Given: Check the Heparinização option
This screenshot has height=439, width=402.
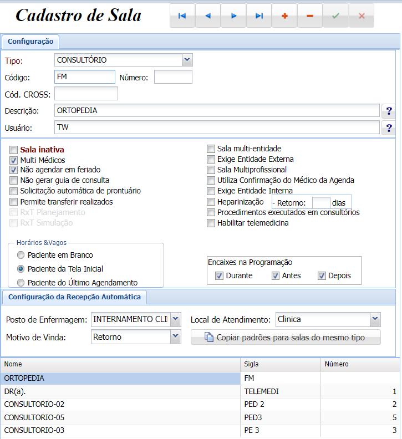Looking at the screenshot, I should 211,202.
